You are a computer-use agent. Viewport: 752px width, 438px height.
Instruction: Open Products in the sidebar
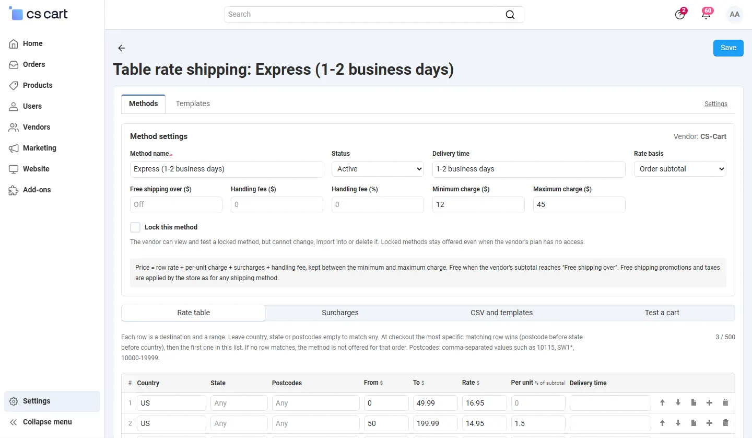(52, 85)
